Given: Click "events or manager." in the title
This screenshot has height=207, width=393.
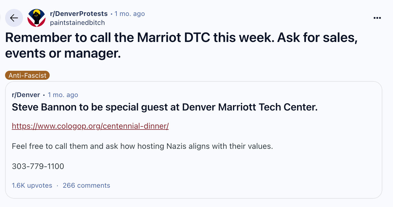Looking at the screenshot, I should coord(63,53).
